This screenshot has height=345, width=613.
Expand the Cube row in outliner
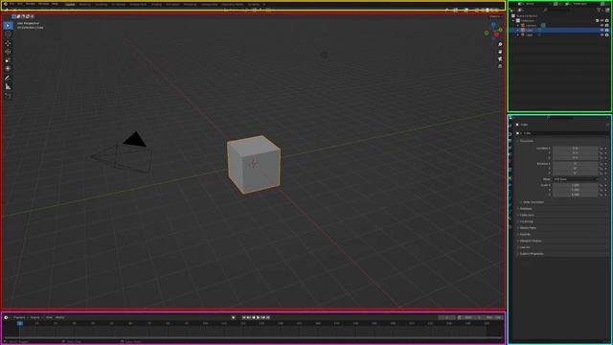point(518,30)
